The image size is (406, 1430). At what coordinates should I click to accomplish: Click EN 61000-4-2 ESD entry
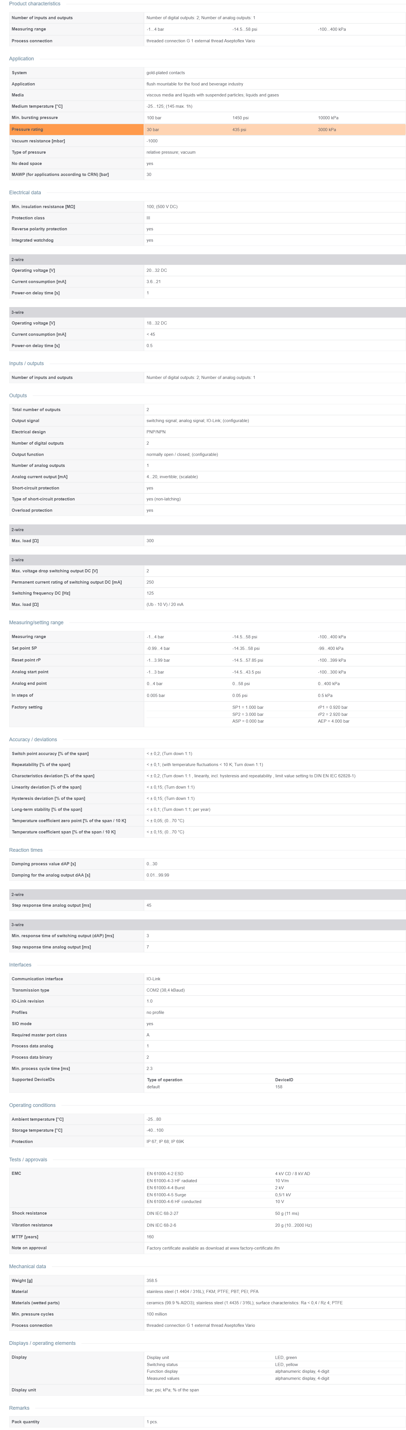(x=165, y=1173)
